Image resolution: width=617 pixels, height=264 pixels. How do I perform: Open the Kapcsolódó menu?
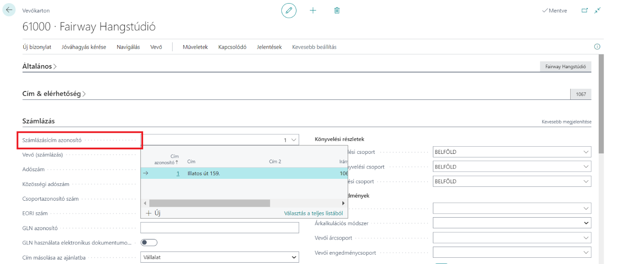(x=232, y=47)
